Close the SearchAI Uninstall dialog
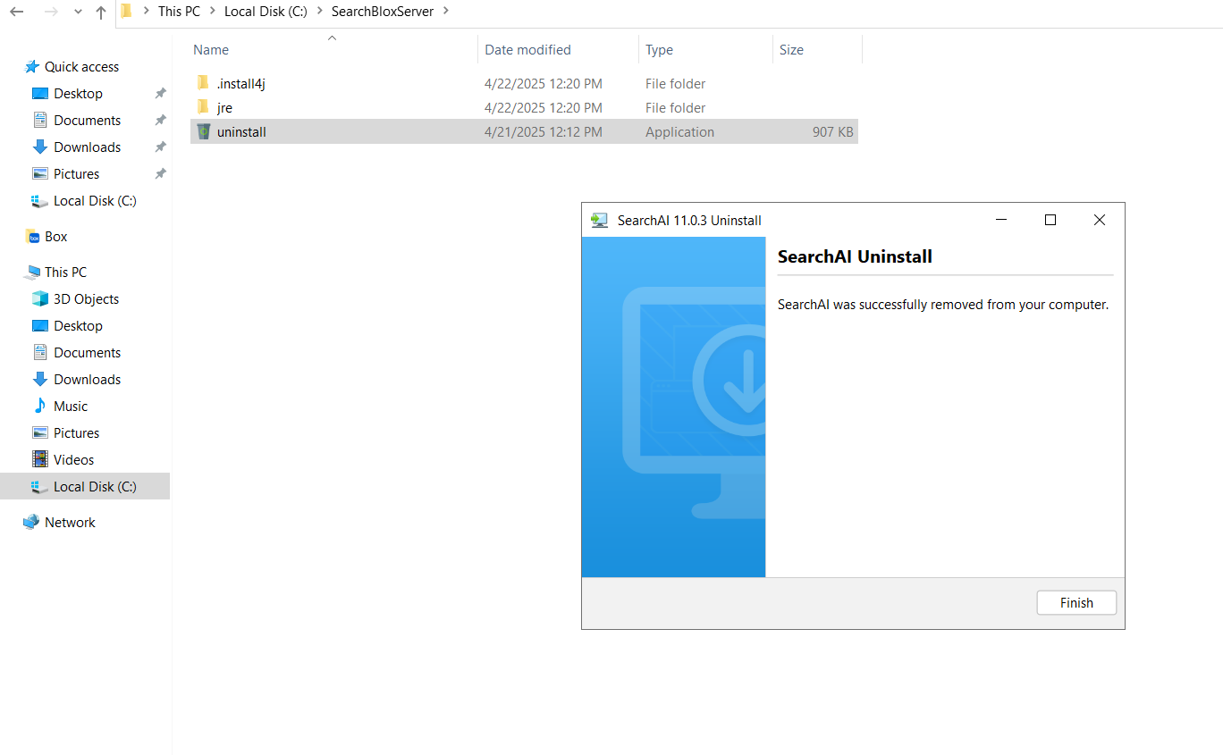Viewport: 1223px width, 755px height. tap(1100, 220)
